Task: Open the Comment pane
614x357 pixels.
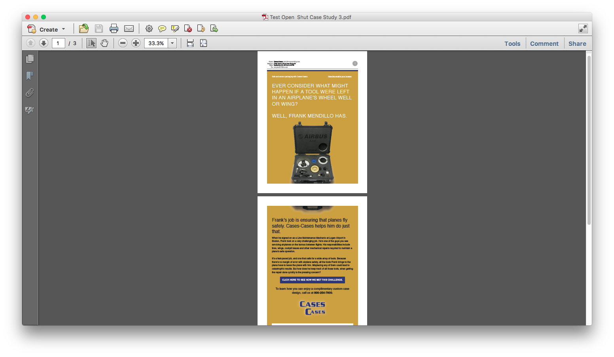Action: coord(544,44)
